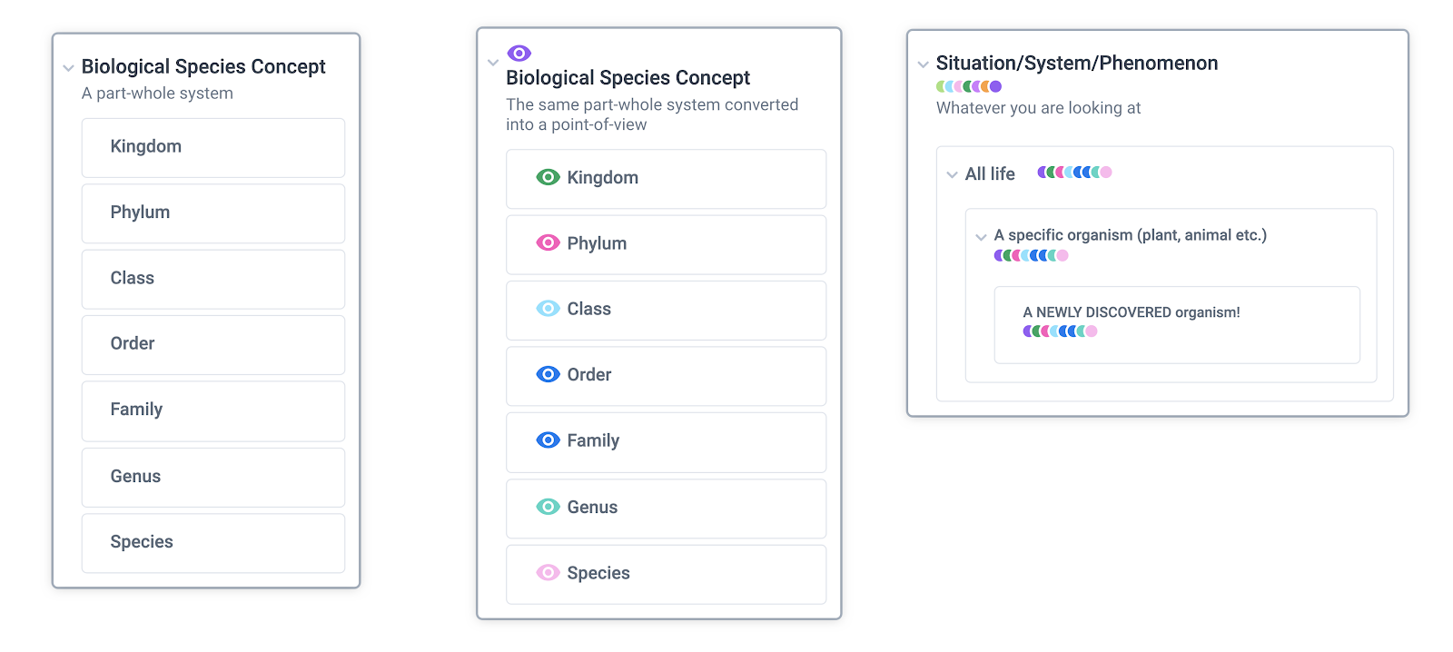Select the Order item in the left card
1453x652 pixels.
[x=213, y=344]
